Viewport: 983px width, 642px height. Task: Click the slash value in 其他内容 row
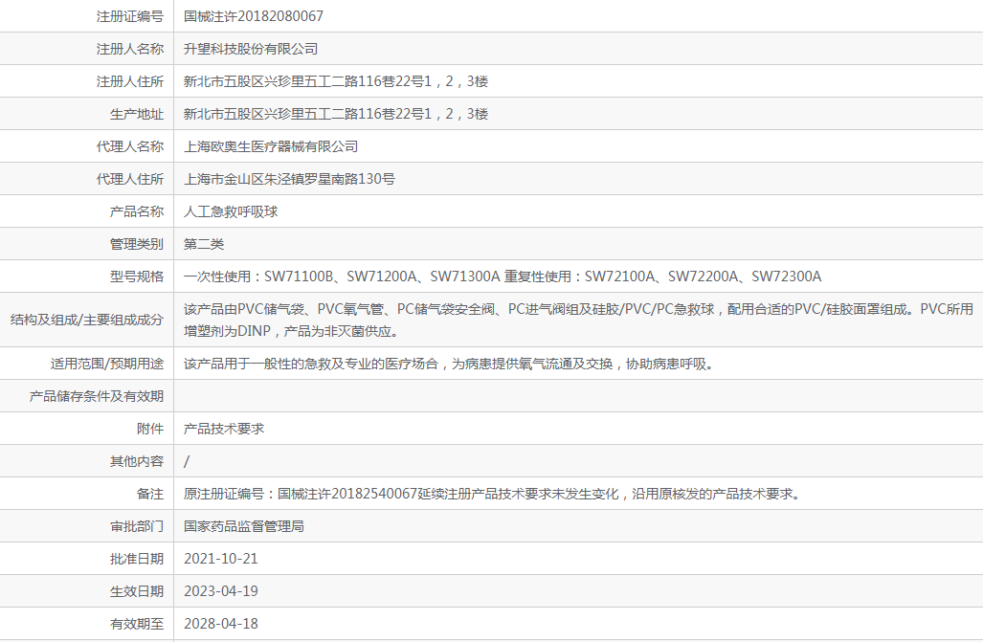(x=187, y=462)
